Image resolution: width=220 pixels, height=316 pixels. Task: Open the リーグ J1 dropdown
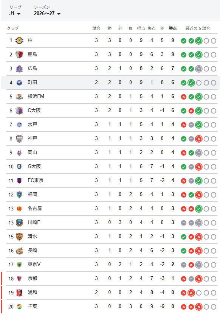(15, 14)
